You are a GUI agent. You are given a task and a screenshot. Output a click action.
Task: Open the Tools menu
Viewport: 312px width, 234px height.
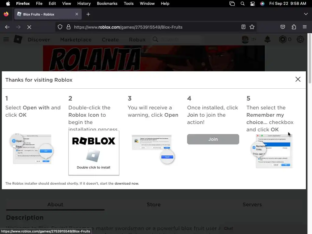(x=129, y=4)
